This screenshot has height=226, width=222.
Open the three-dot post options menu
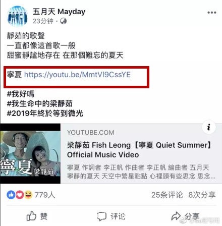[212, 13]
